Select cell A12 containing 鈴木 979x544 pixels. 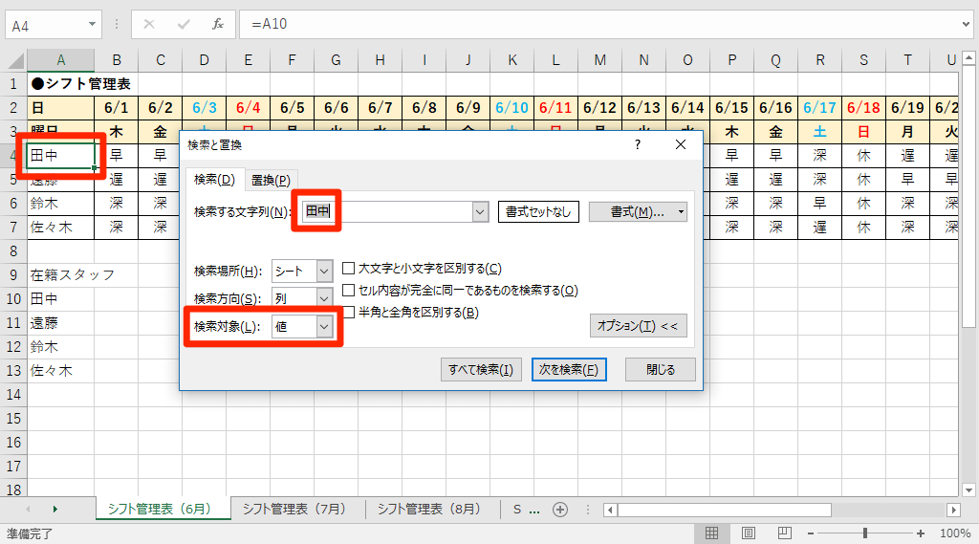pos(60,347)
